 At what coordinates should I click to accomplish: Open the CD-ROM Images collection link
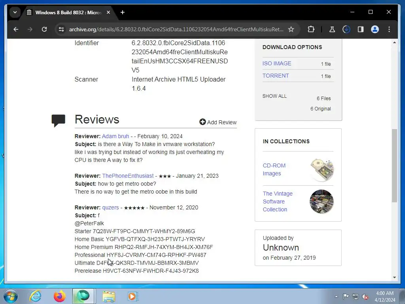point(274,169)
